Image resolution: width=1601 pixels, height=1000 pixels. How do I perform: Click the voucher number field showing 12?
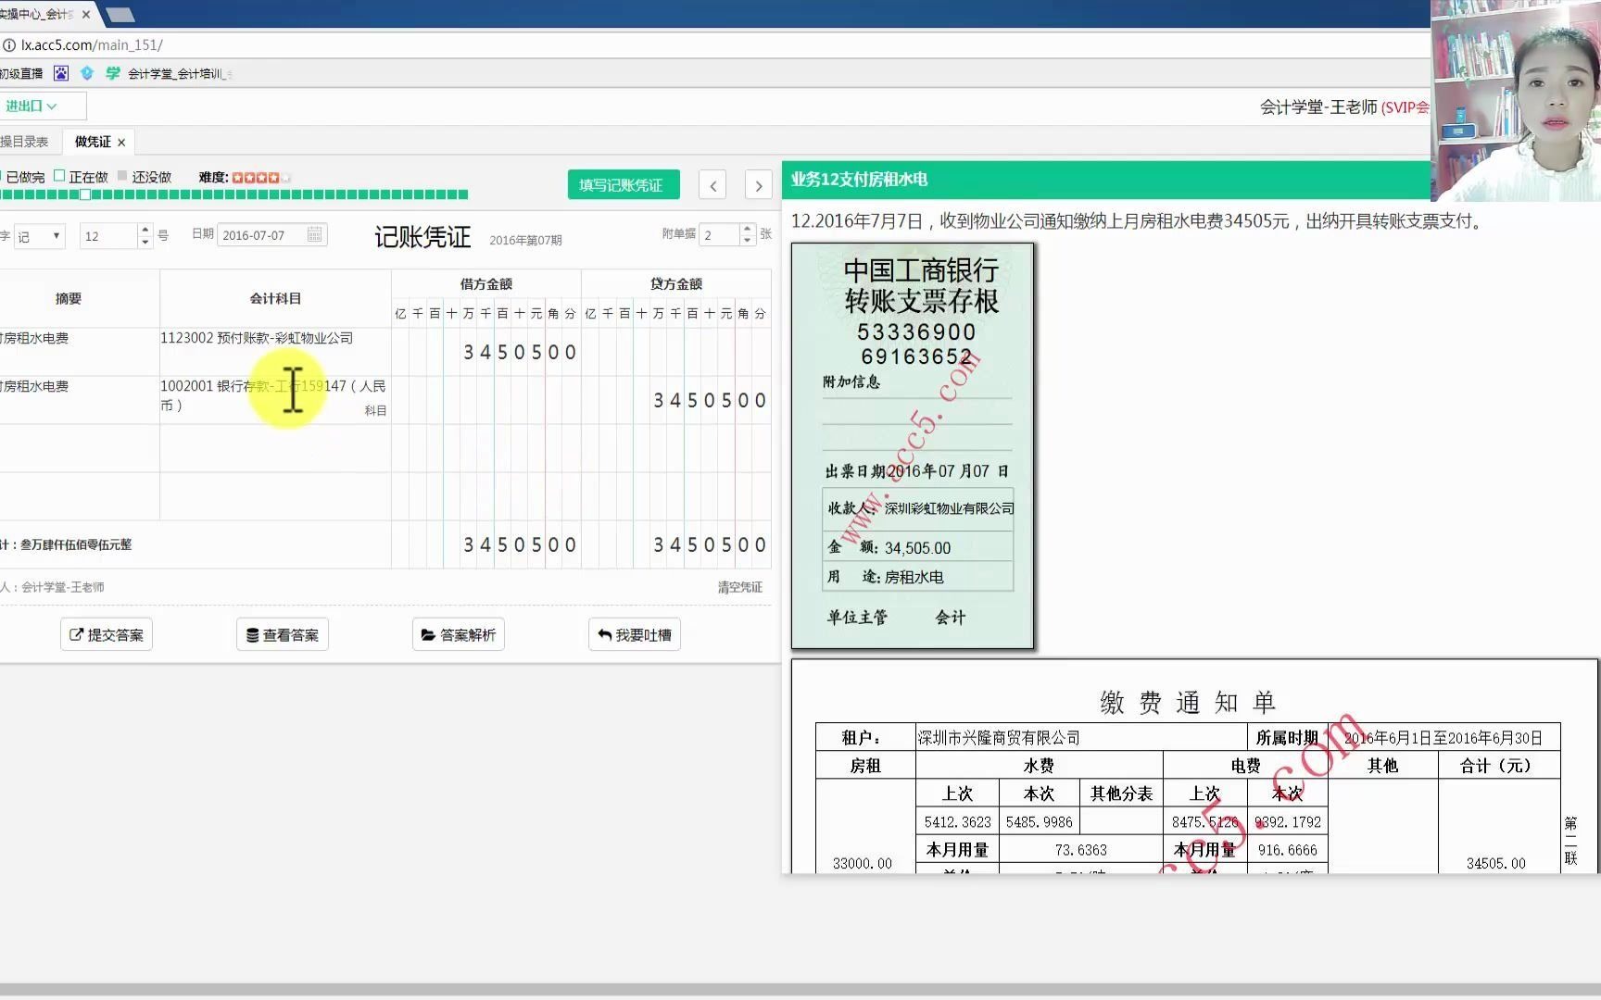108,235
